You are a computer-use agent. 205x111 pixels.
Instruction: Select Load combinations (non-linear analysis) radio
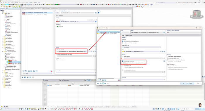123,41
